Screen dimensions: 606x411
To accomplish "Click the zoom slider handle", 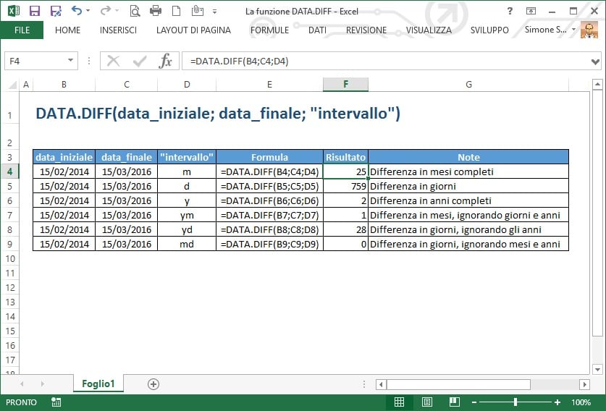I will coord(515,402).
